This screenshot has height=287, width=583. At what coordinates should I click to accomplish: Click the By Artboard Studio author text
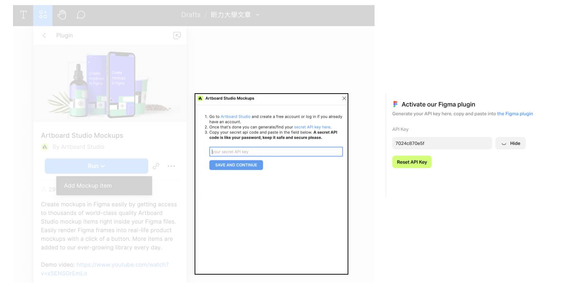78,147
